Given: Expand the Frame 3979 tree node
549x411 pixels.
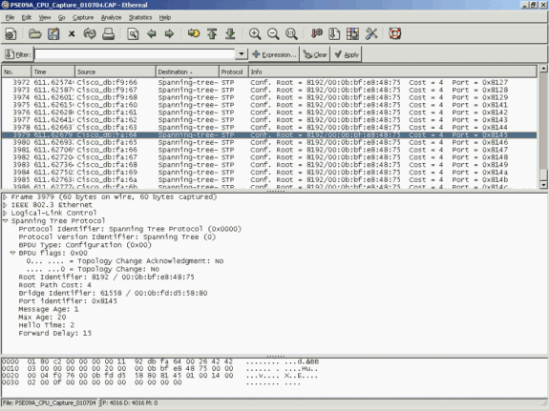Looking at the screenshot, I should pyautogui.click(x=6, y=197).
